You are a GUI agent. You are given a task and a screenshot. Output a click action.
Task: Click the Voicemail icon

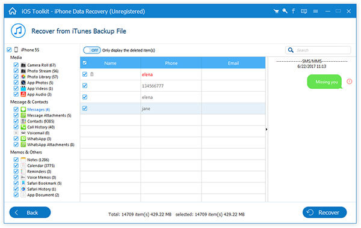[23, 133]
